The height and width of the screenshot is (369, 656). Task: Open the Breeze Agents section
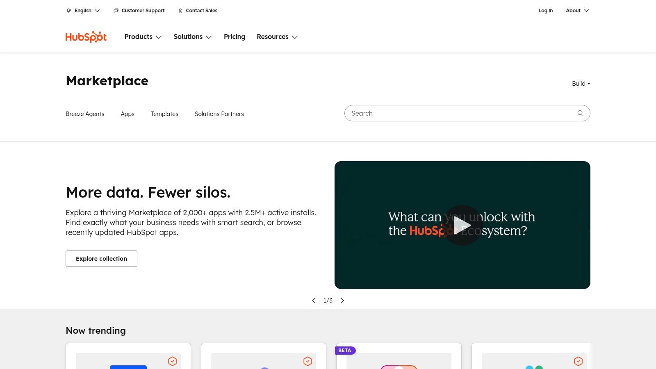85,114
